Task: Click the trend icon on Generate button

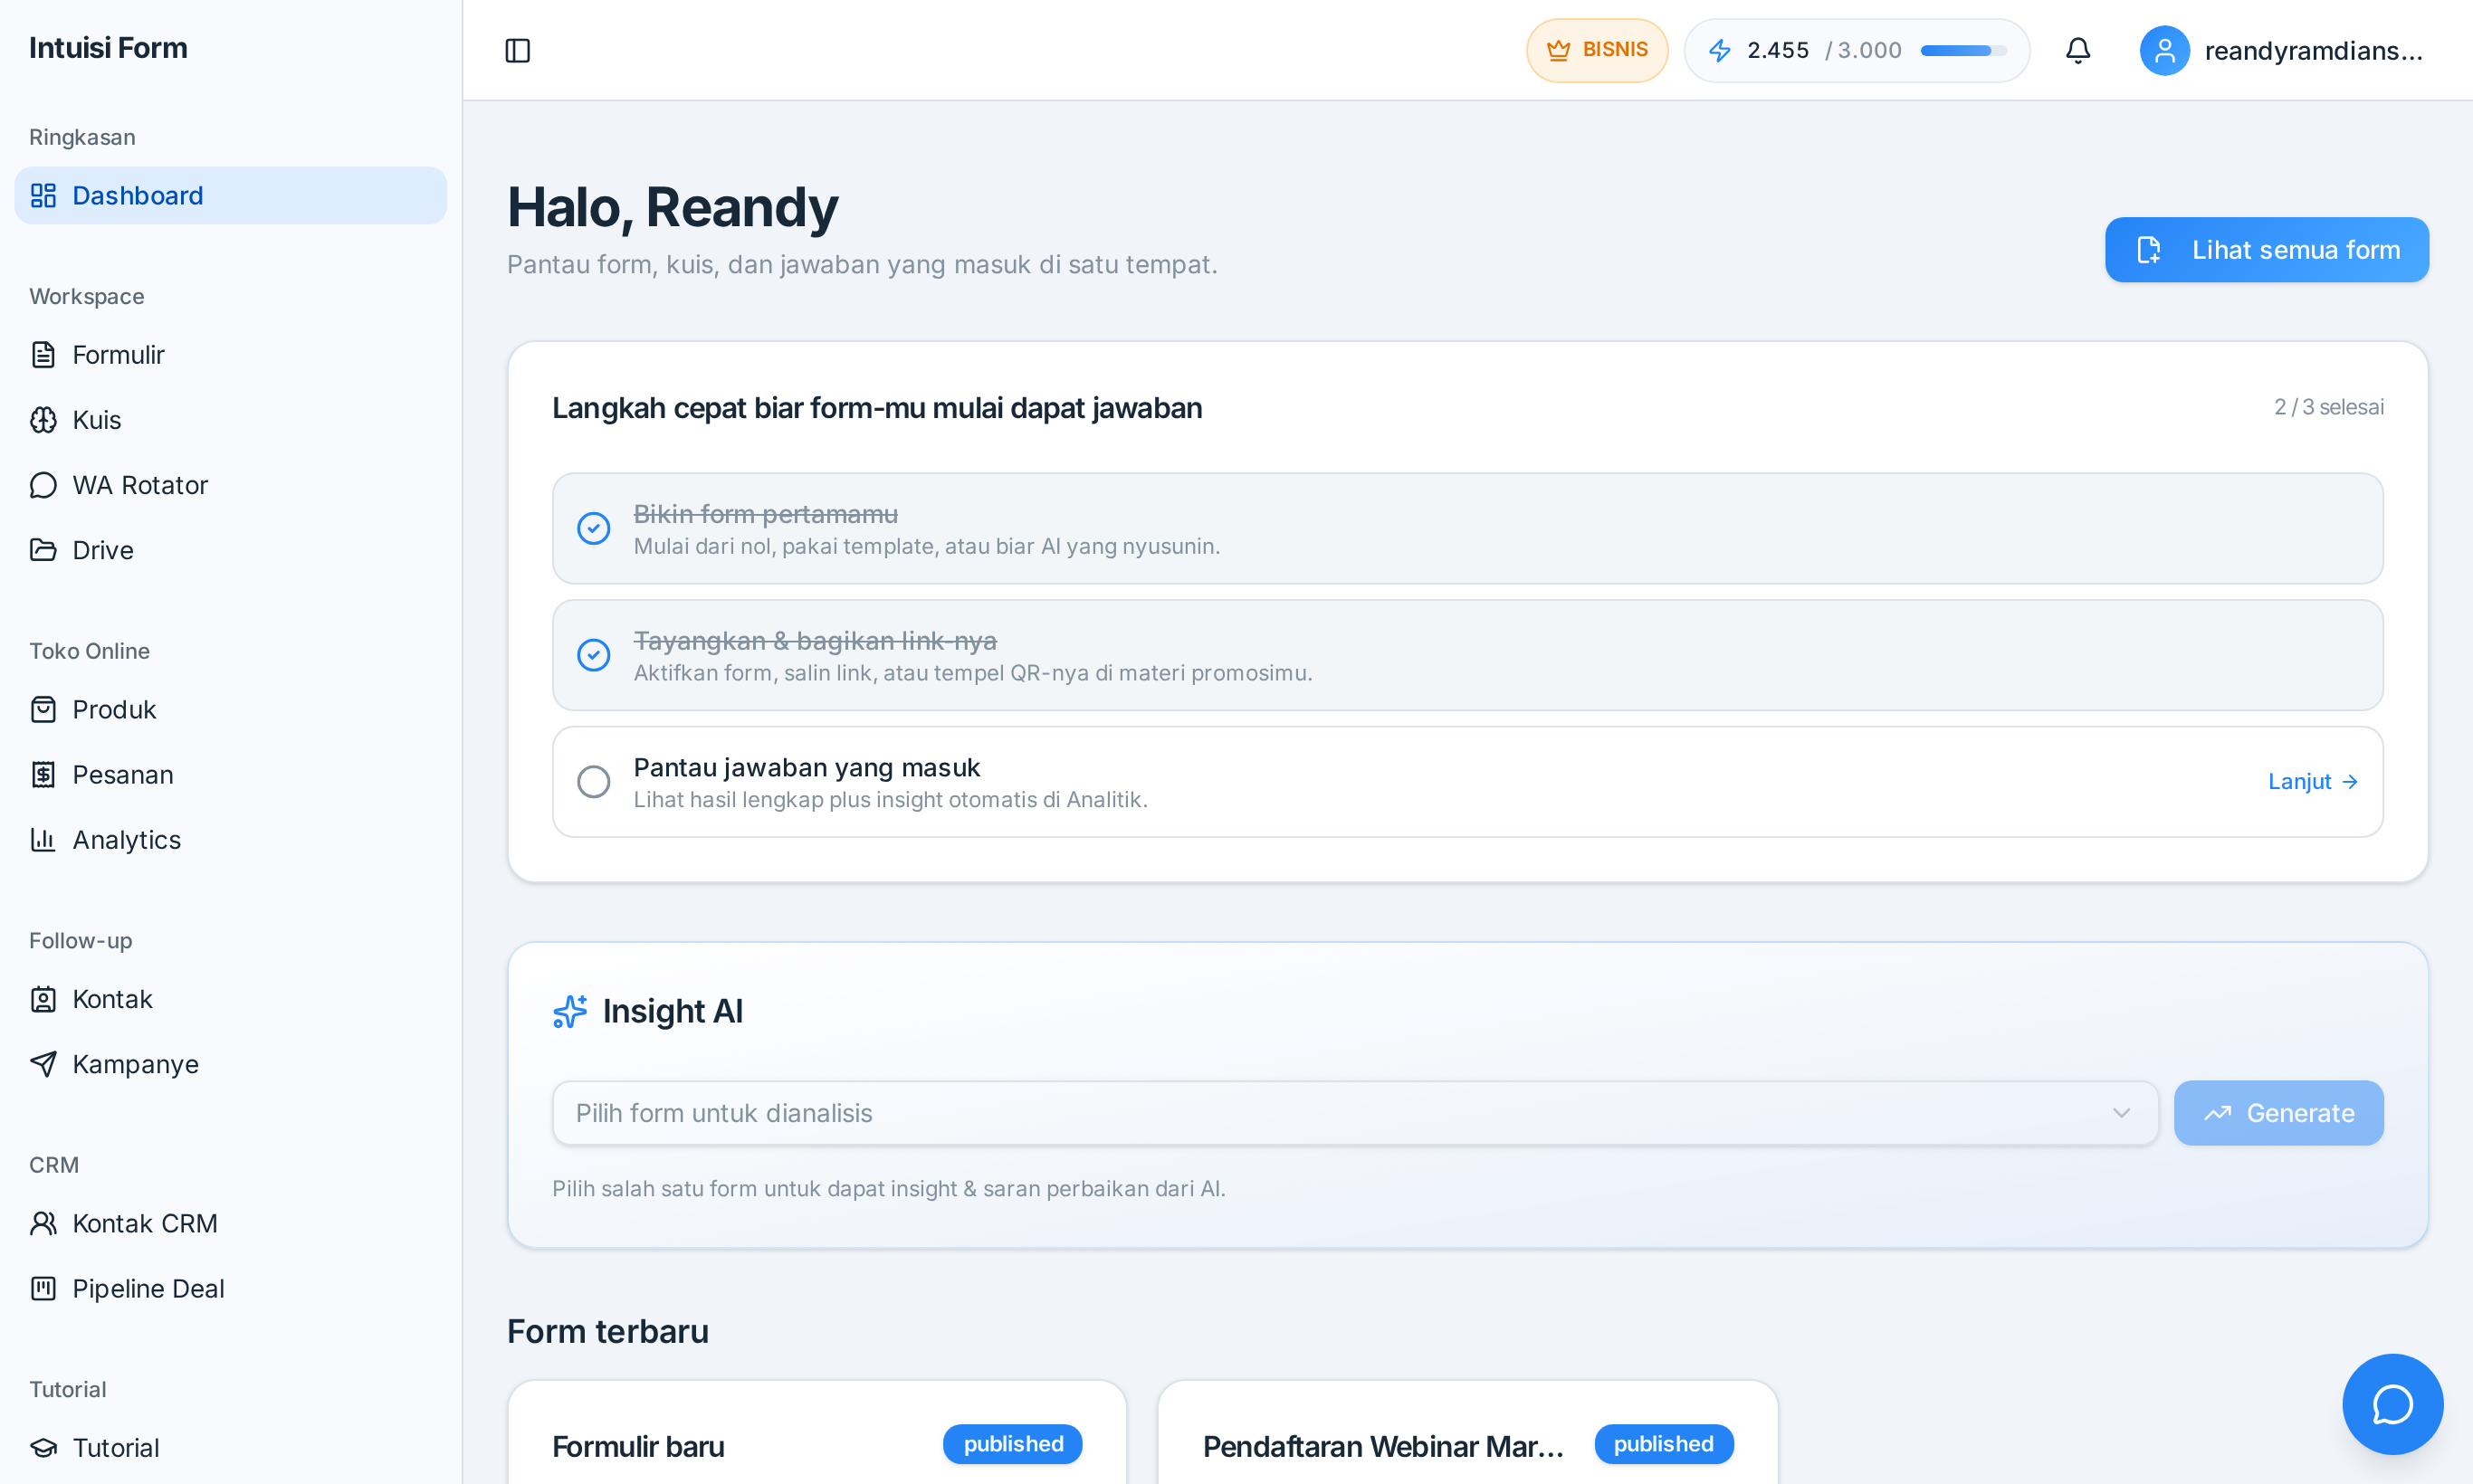Action: tap(2217, 1113)
